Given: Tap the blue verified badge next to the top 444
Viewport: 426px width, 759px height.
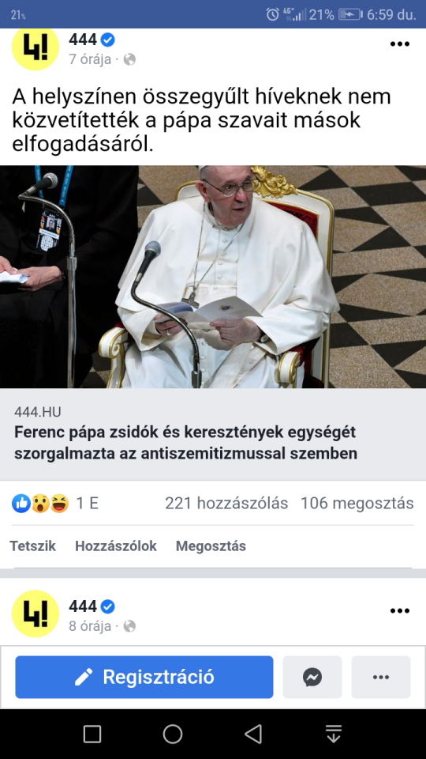Looking at the screenshot, I should (x=108, y=40).
